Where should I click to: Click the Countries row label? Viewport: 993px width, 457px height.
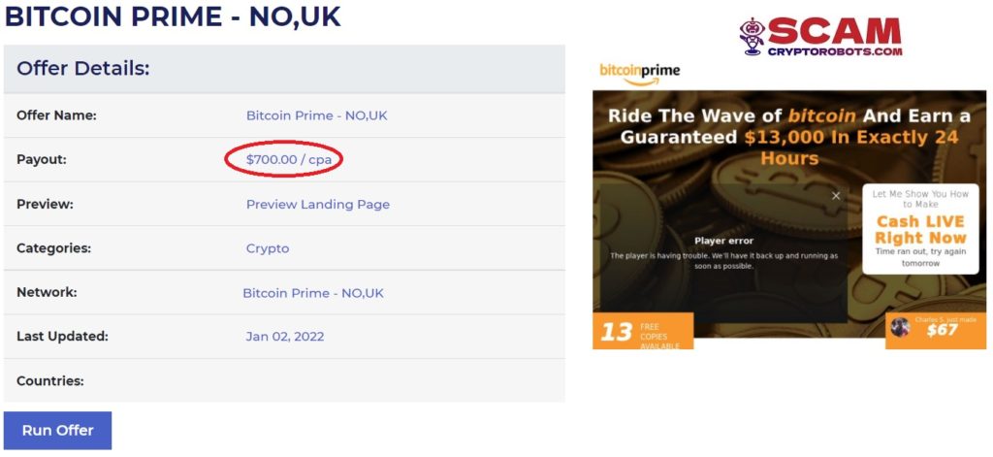click(49, 381)
